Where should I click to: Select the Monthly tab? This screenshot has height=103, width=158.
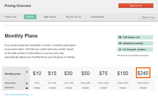pos(30,17)
